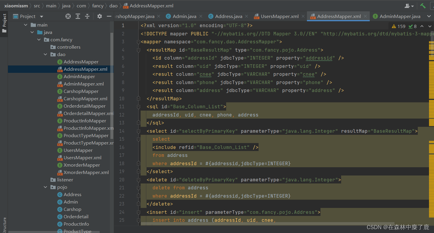This screenshot has height=233, width=434.
Task: Select AddressMapper interface in tree
Action: click(78, 62)
